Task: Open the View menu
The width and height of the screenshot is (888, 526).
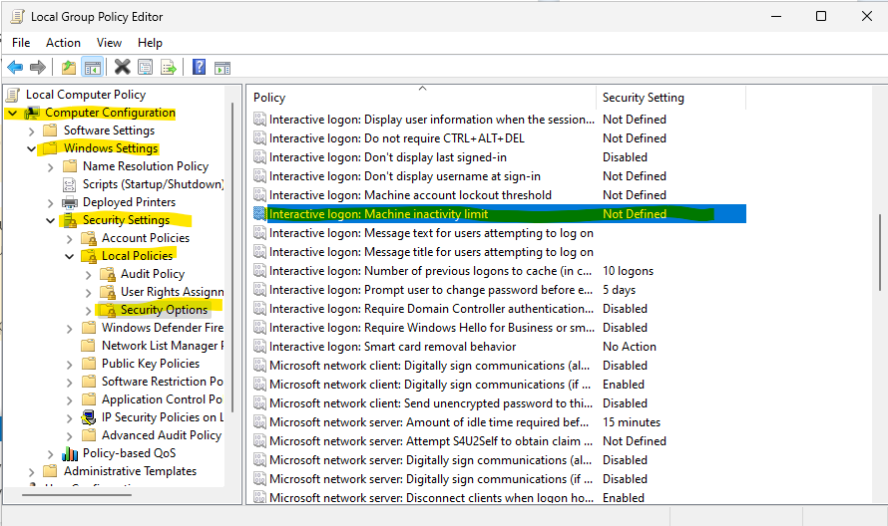Action: click(109, 43)
